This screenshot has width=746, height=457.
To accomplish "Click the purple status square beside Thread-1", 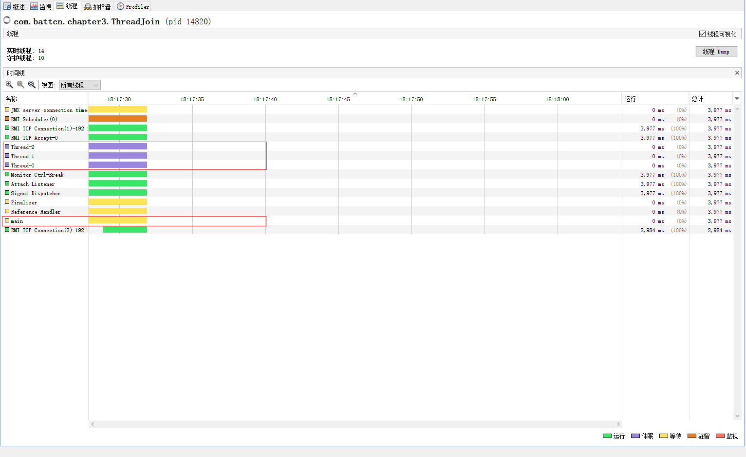I will (x=6, y=156).
